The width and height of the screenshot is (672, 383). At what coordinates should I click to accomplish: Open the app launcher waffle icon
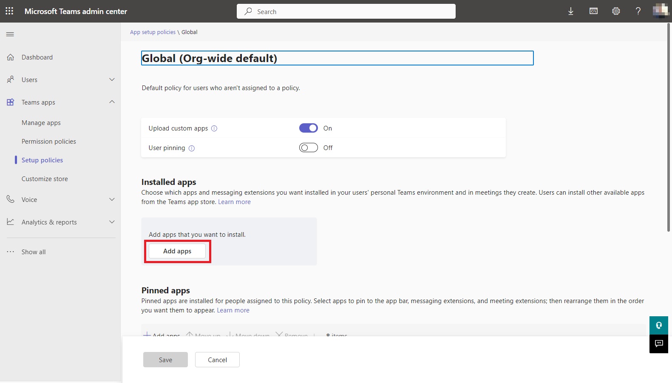click(x=9, y=11)
